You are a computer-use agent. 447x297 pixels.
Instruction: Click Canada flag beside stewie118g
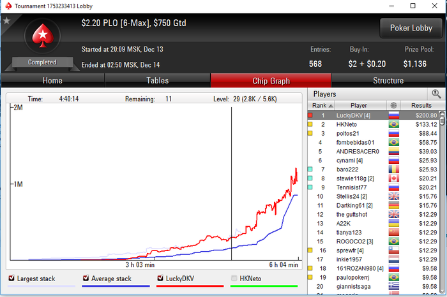pos(394,178)
